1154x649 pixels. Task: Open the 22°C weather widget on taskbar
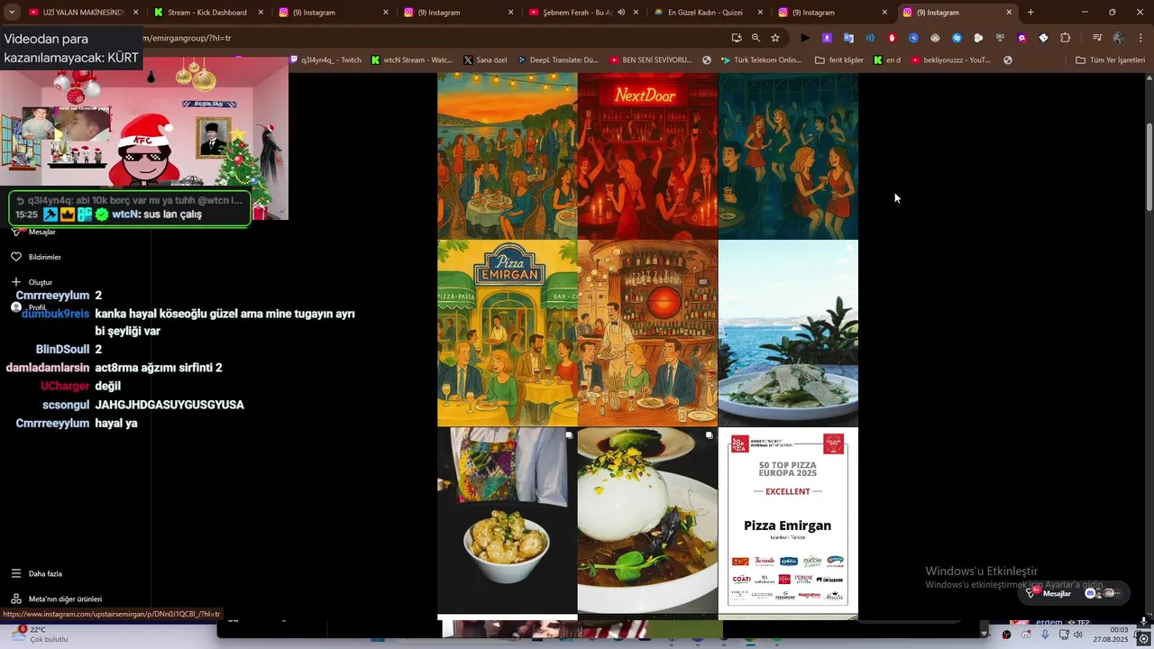pos(38,634)
